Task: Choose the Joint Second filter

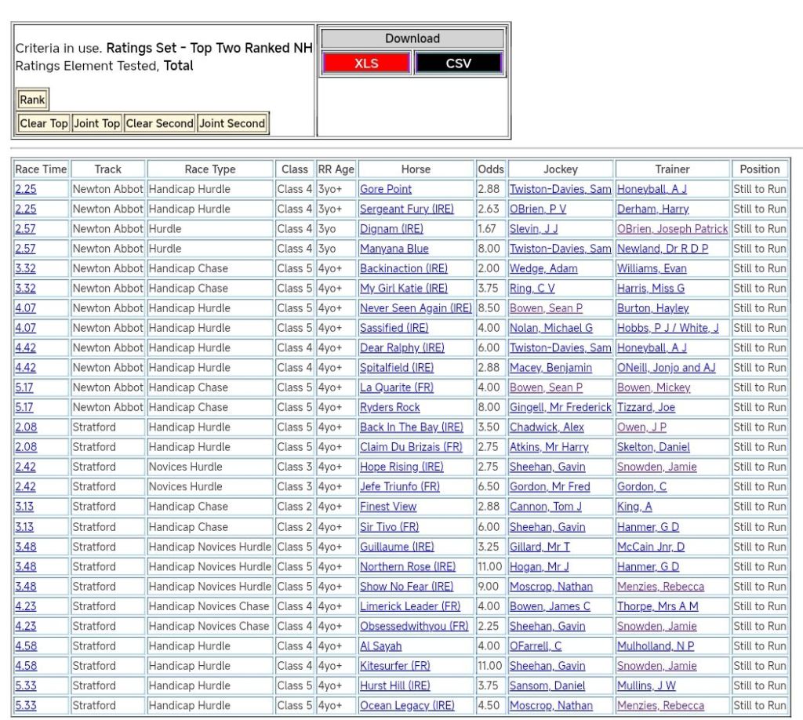Action: pyautogui.click(x=232, y=123)
